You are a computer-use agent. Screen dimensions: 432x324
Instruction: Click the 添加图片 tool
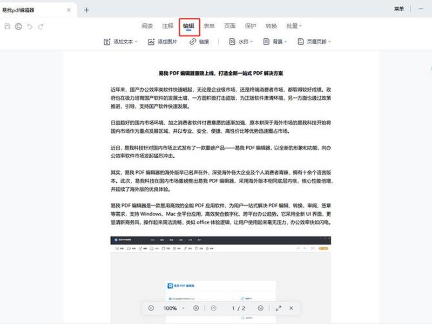pos(163,42)
